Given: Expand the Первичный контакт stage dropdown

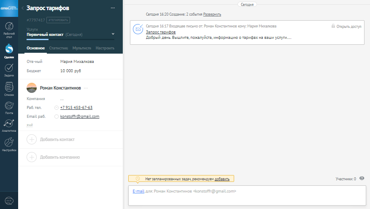Looking at the screenshot, I should click(113, 34).
